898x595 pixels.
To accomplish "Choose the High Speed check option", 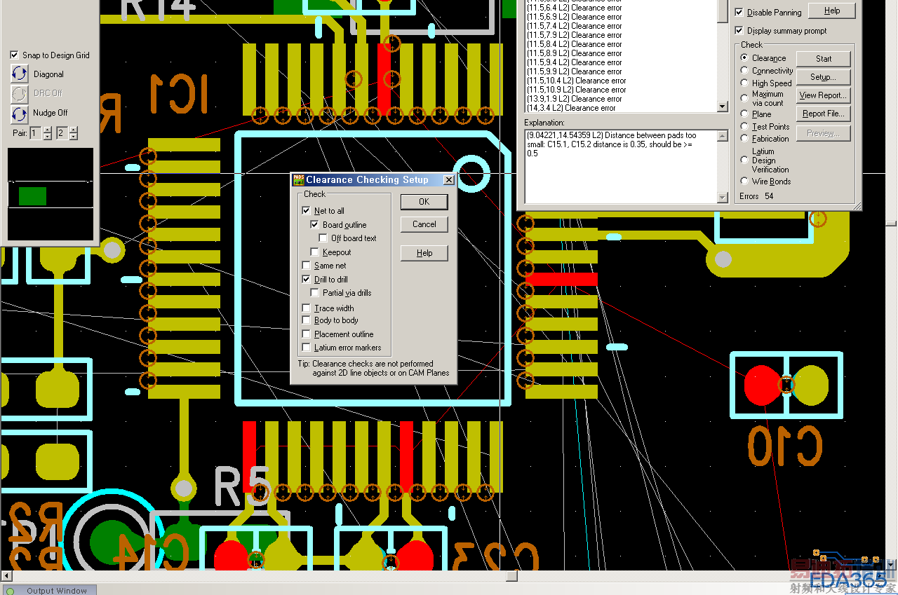I will tap(745, 83).
